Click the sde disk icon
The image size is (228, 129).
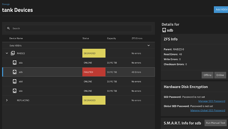[15, 91]
